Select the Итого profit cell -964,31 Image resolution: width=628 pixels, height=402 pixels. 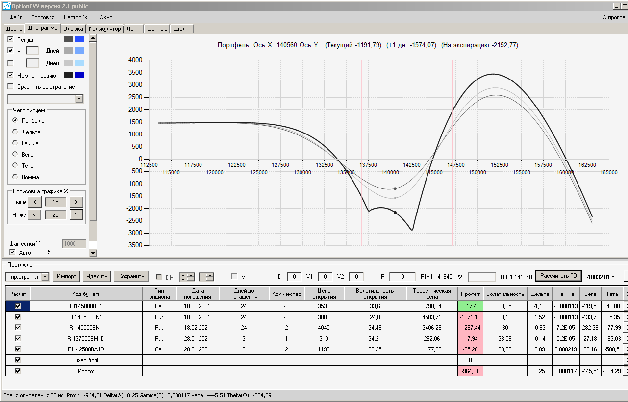[x=470, y=371]
